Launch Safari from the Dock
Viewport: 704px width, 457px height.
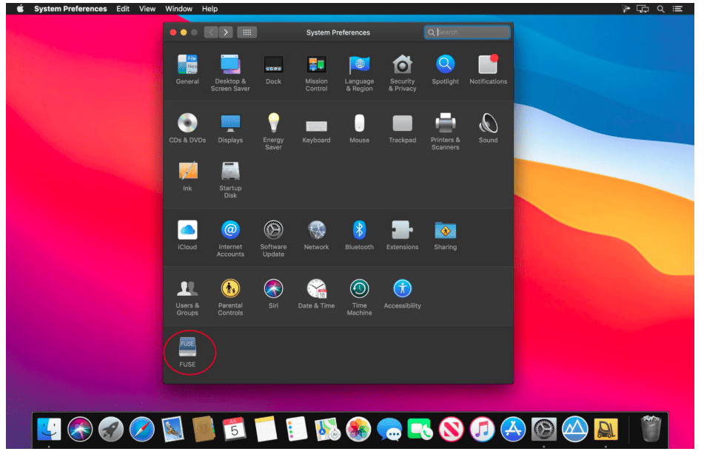click(142, 429)
